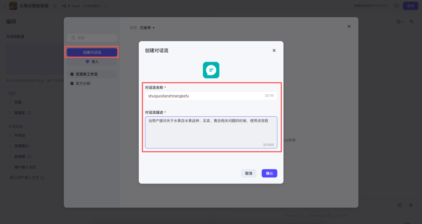
Task: Click the 资源库工作流 list icon
Action: [72, 74]
